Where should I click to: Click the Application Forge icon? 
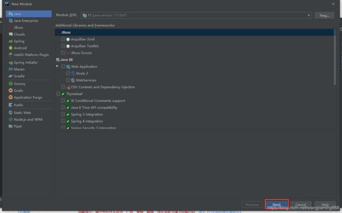11,97
